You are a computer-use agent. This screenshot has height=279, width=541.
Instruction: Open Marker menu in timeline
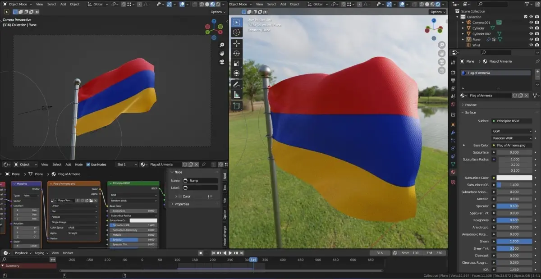pos(68,253)
